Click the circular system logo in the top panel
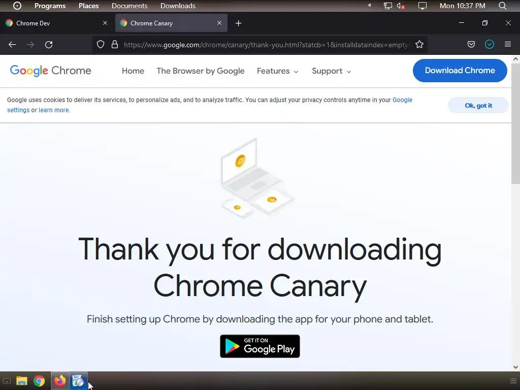This screenshot has width=520, height=390. point(17,6)
